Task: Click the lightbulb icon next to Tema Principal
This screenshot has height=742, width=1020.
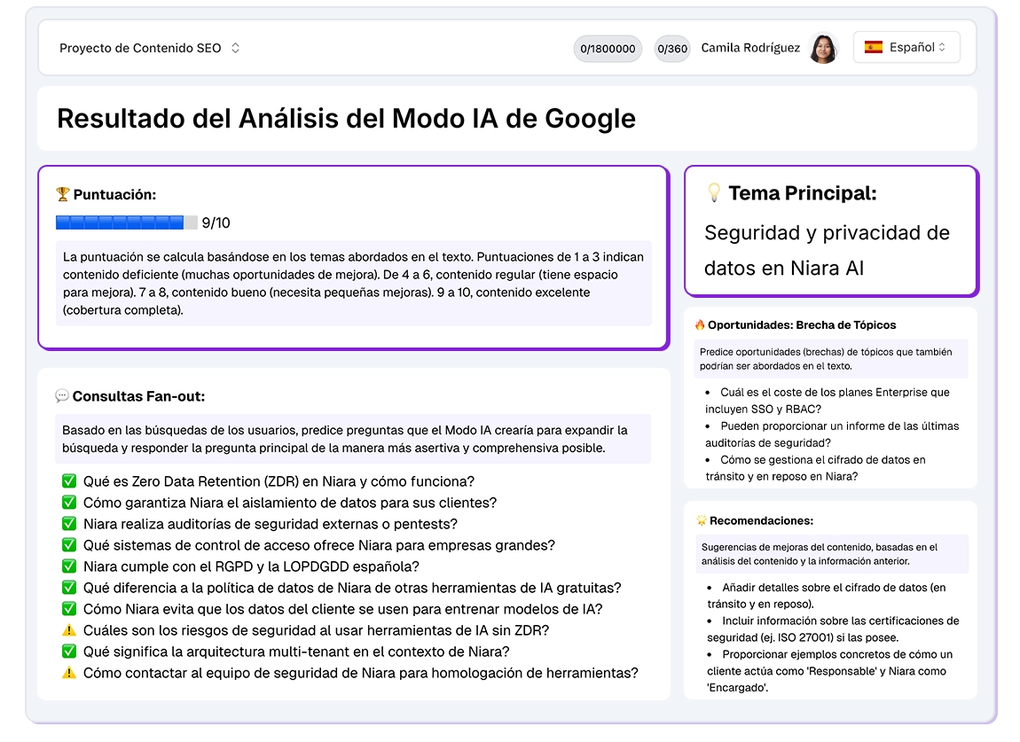Action: [714, 192]
